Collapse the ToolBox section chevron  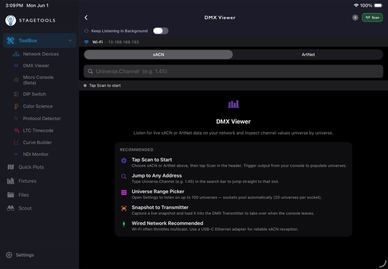[70, 41]
